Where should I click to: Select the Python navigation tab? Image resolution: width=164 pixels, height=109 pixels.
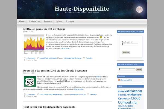pyautogui.click(x=59, y=22)
